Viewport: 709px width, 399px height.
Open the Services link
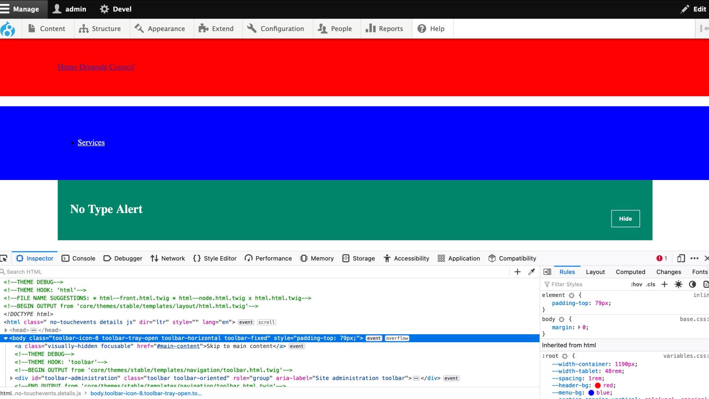tap(91, 142)
